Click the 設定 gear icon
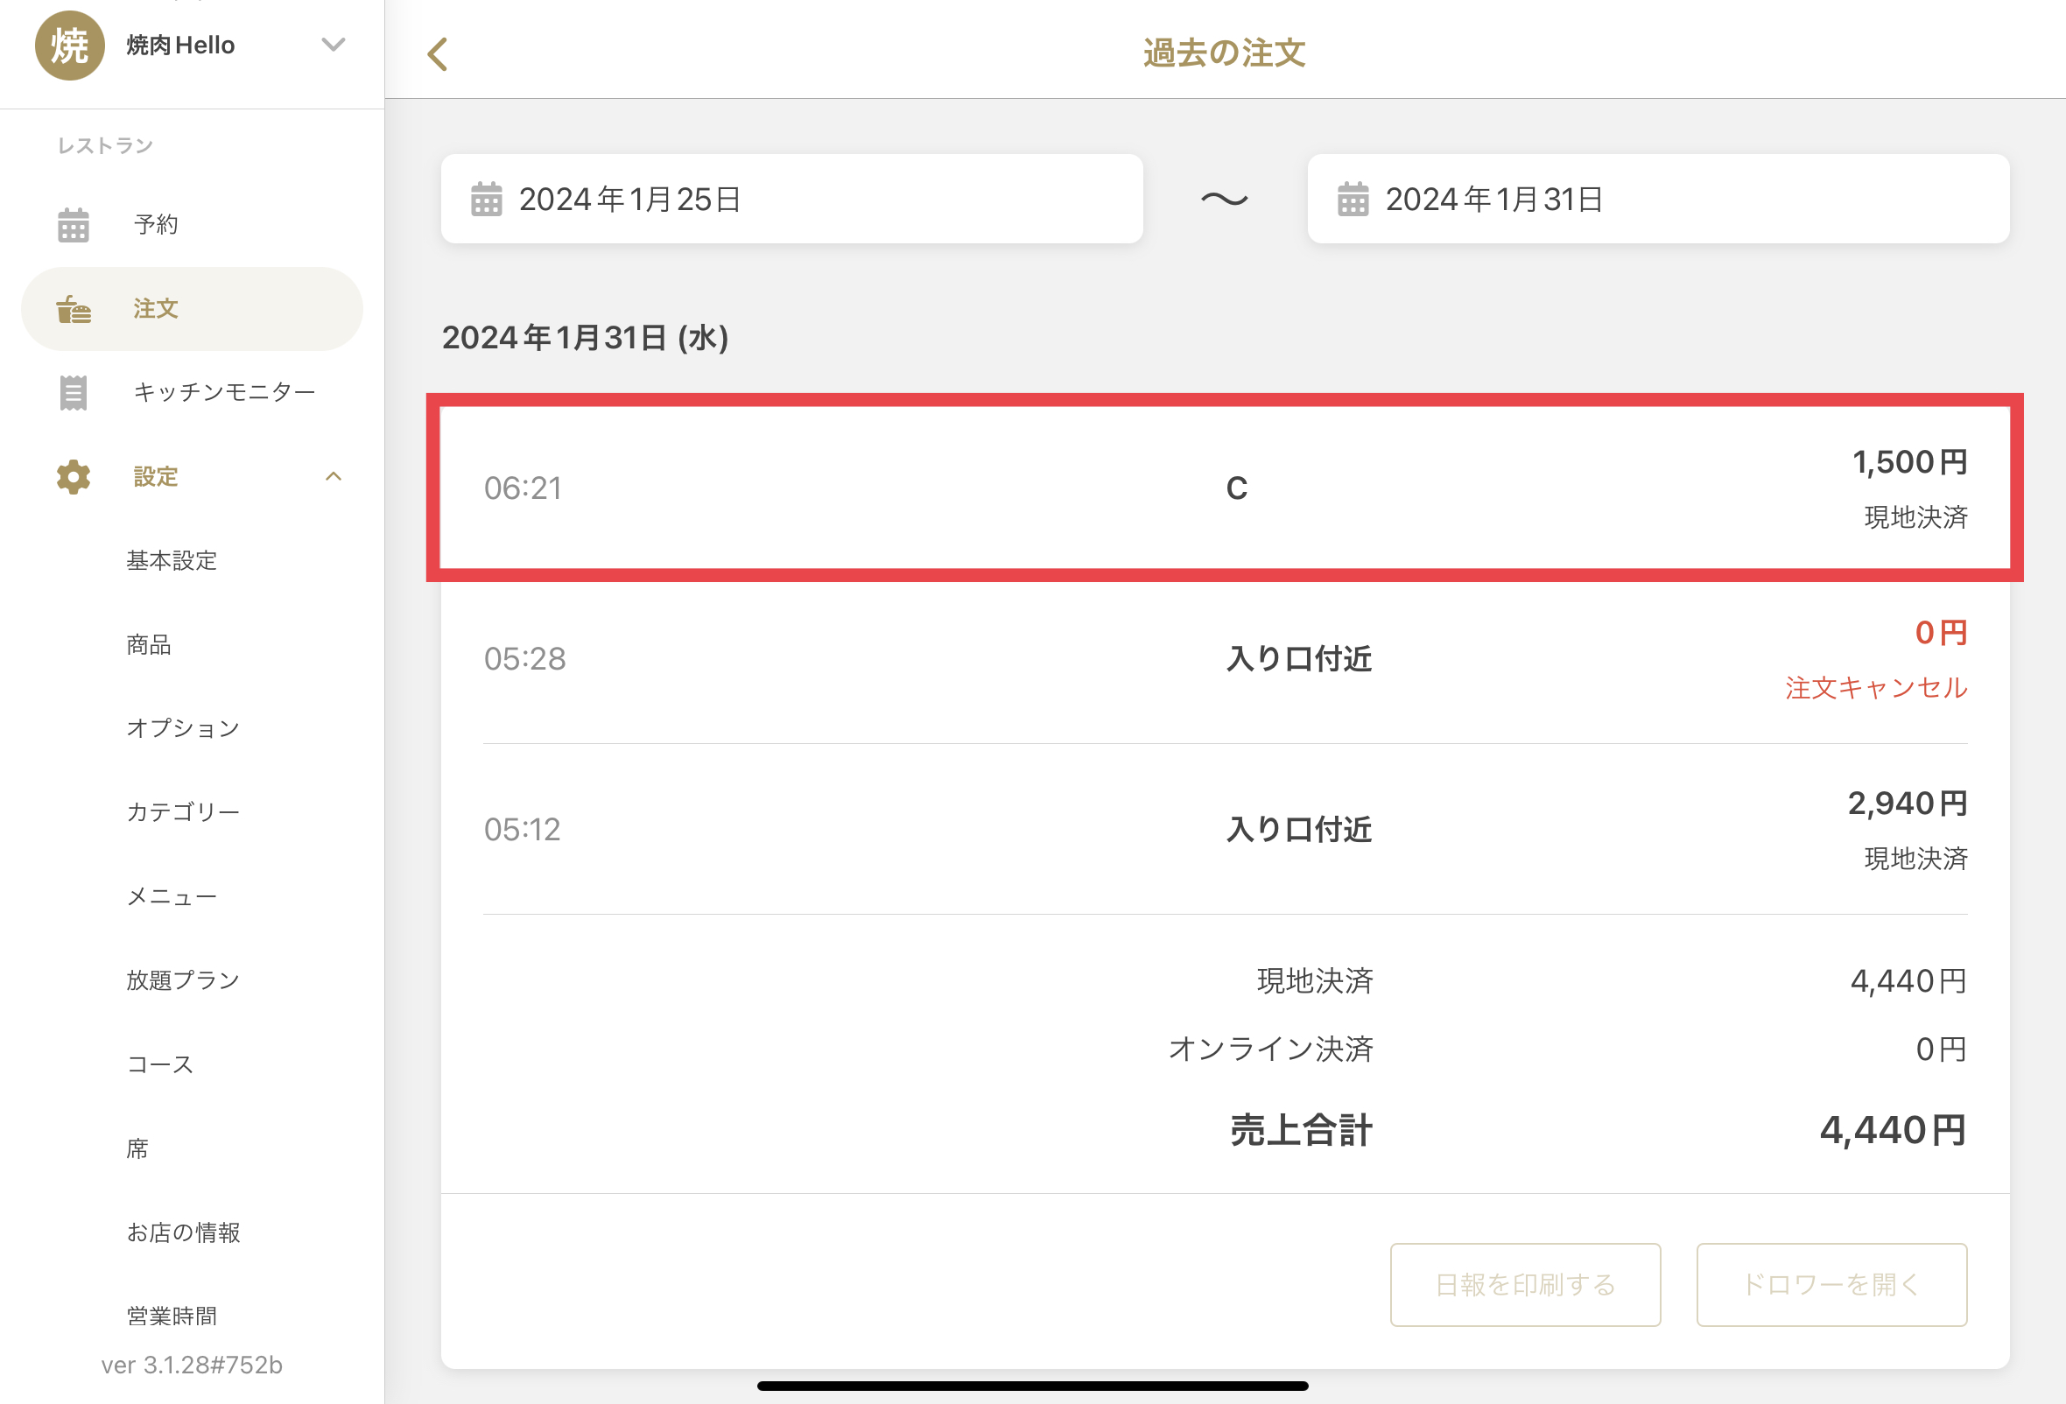 pos(73,477)
